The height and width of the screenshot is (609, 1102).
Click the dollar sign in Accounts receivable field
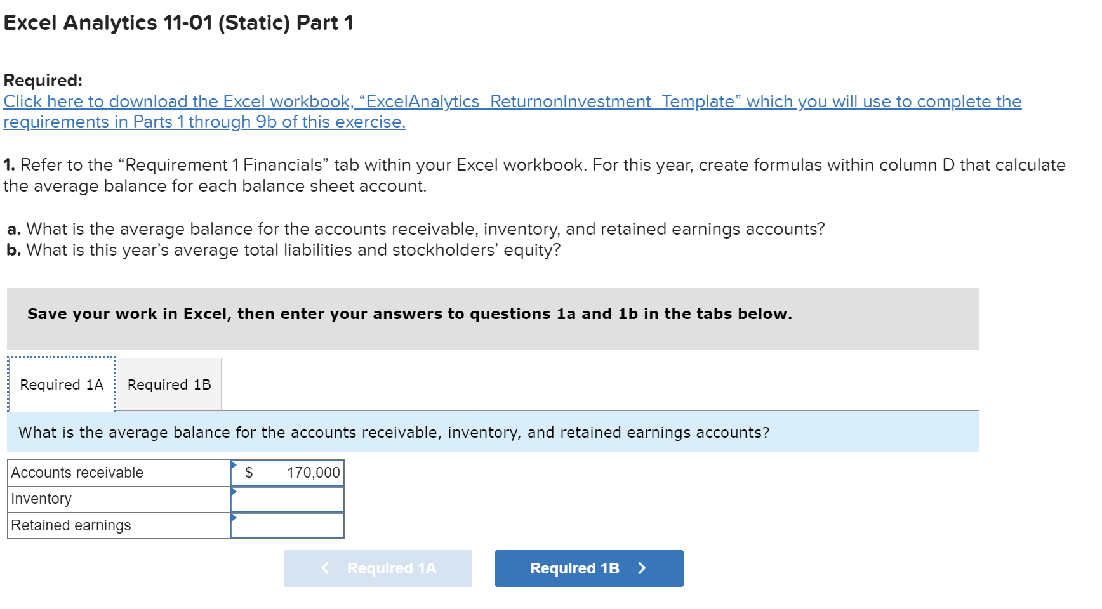click(x=248, y=472)
